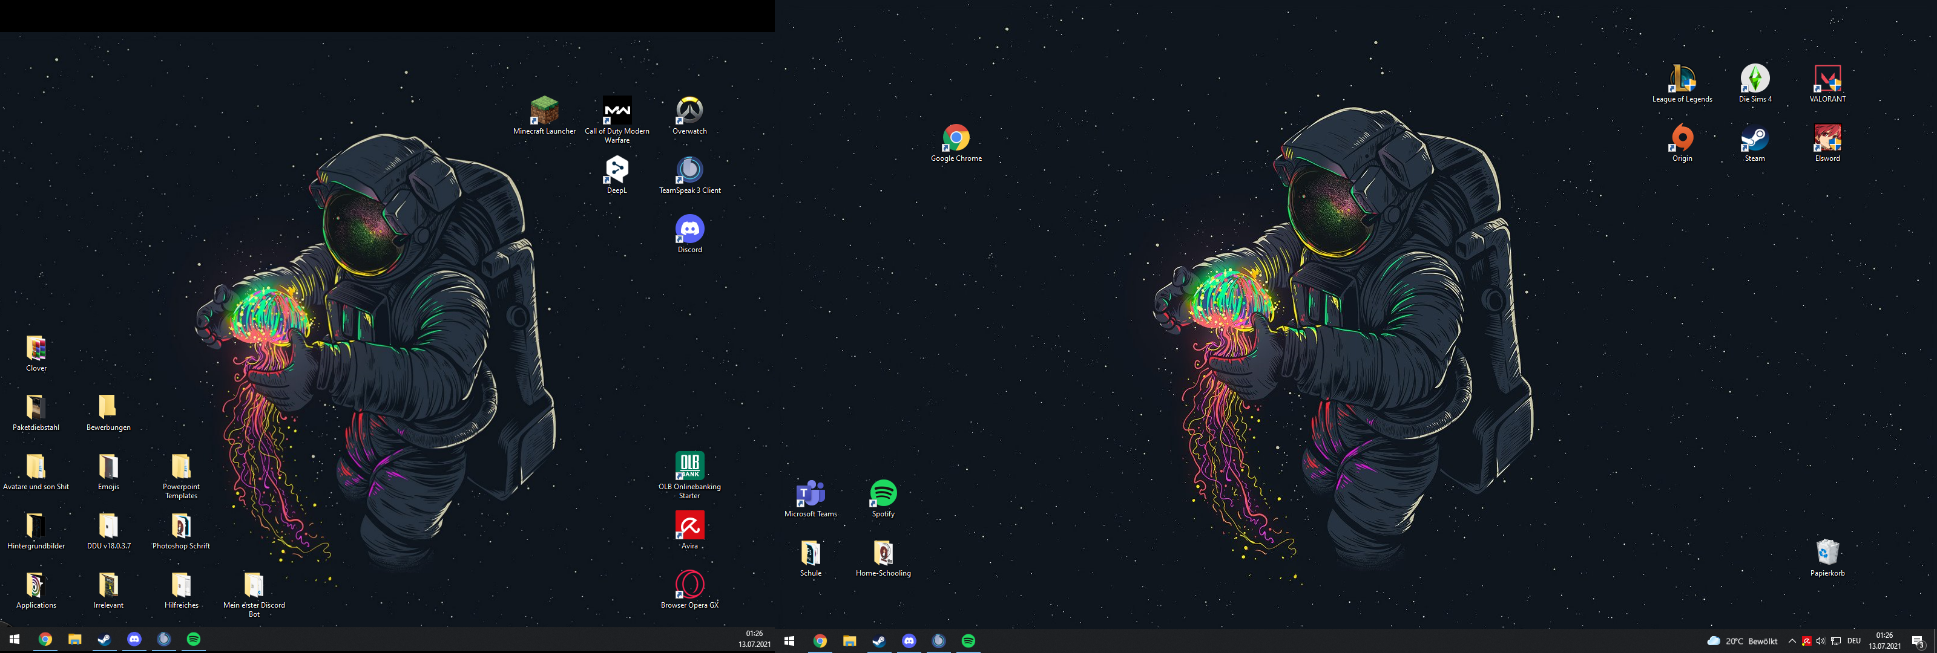Viewport: 1937px width, 653px height.
Task: Open the DEU input language switcher
Action: pos(1854,641)
